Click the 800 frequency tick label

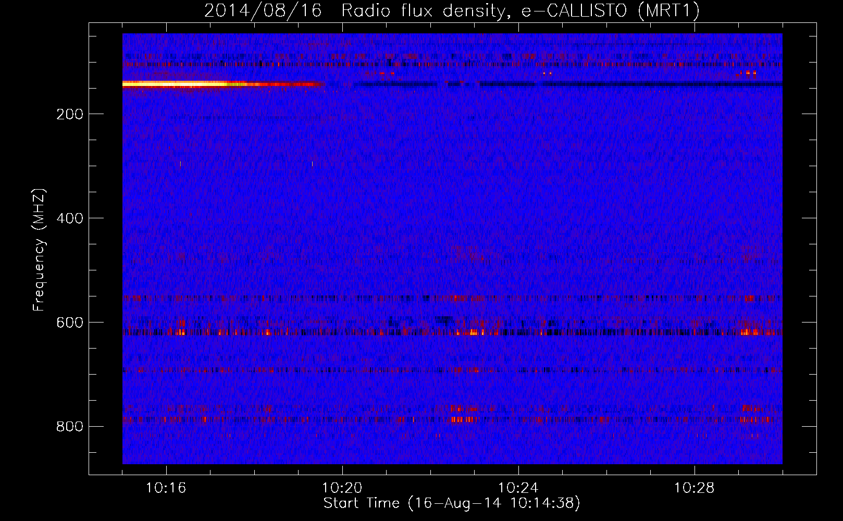coord(70,427)
